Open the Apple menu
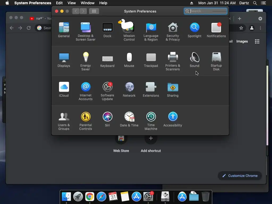Screen dimensions: 272x204 [x=7, y=3]
